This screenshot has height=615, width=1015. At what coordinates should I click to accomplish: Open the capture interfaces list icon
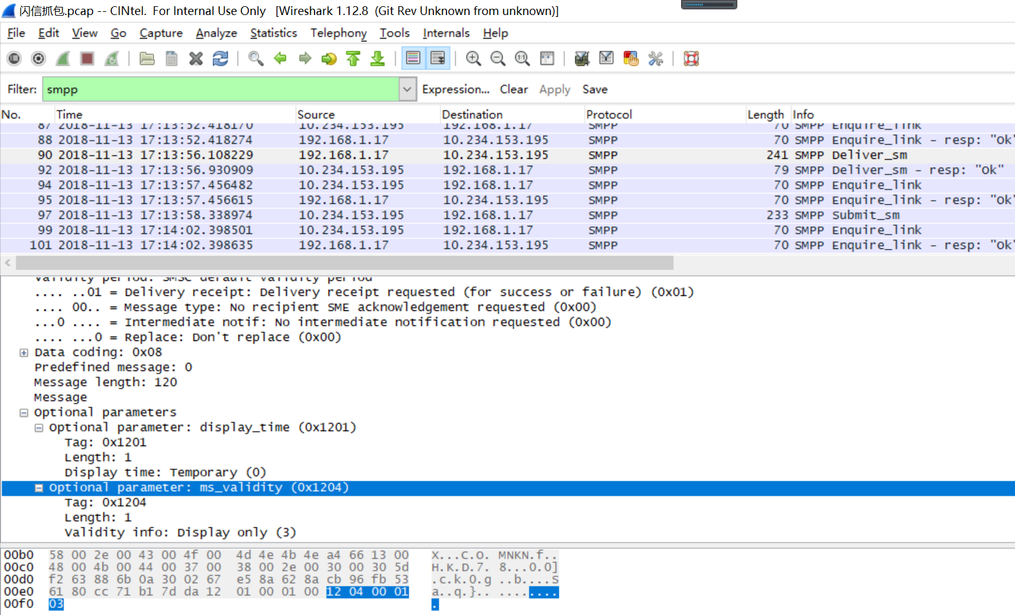pos(14,59)
